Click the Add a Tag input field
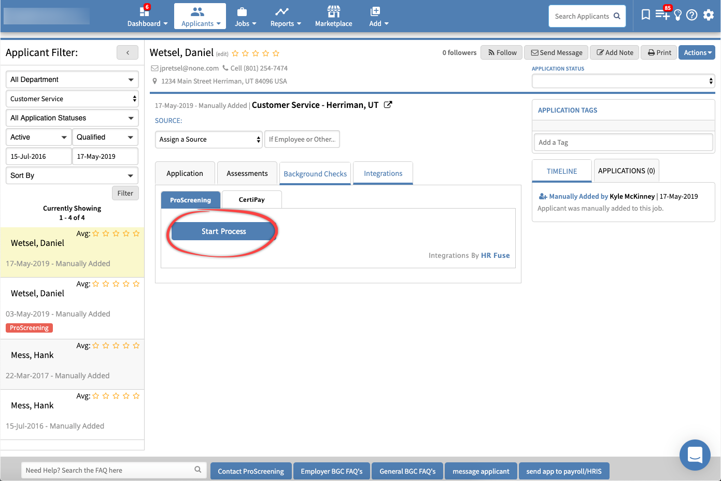 pos(623,142)
